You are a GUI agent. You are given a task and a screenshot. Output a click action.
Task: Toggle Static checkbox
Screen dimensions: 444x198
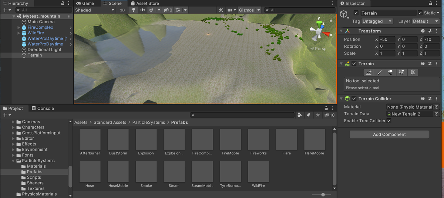(420, 13)
